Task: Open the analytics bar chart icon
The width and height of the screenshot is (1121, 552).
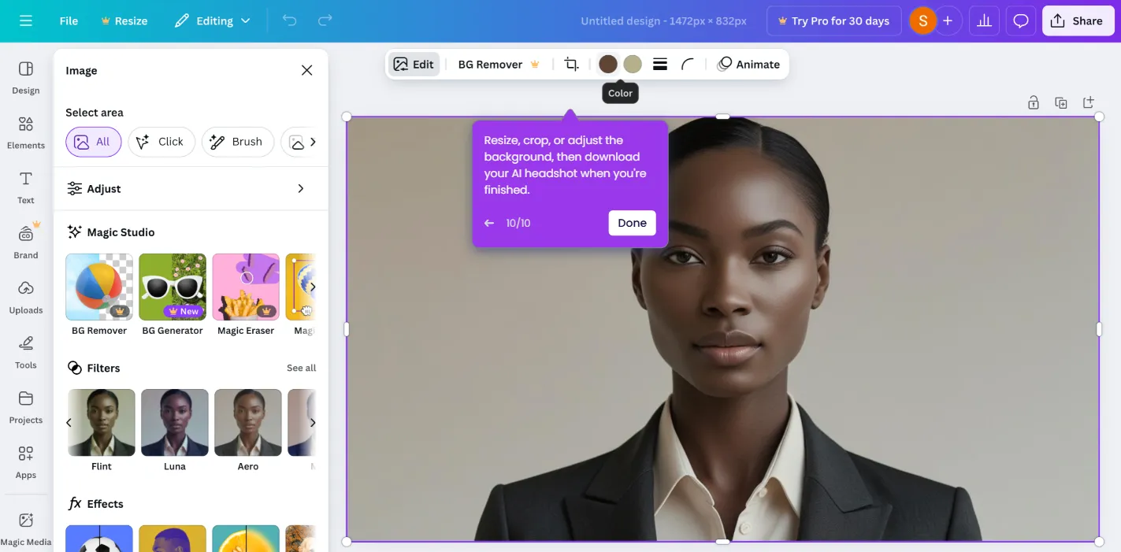Action: pyautogui.click(x=984, y=21)
